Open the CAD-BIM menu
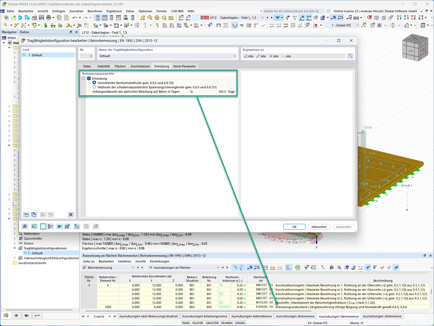 click(177, 11)
